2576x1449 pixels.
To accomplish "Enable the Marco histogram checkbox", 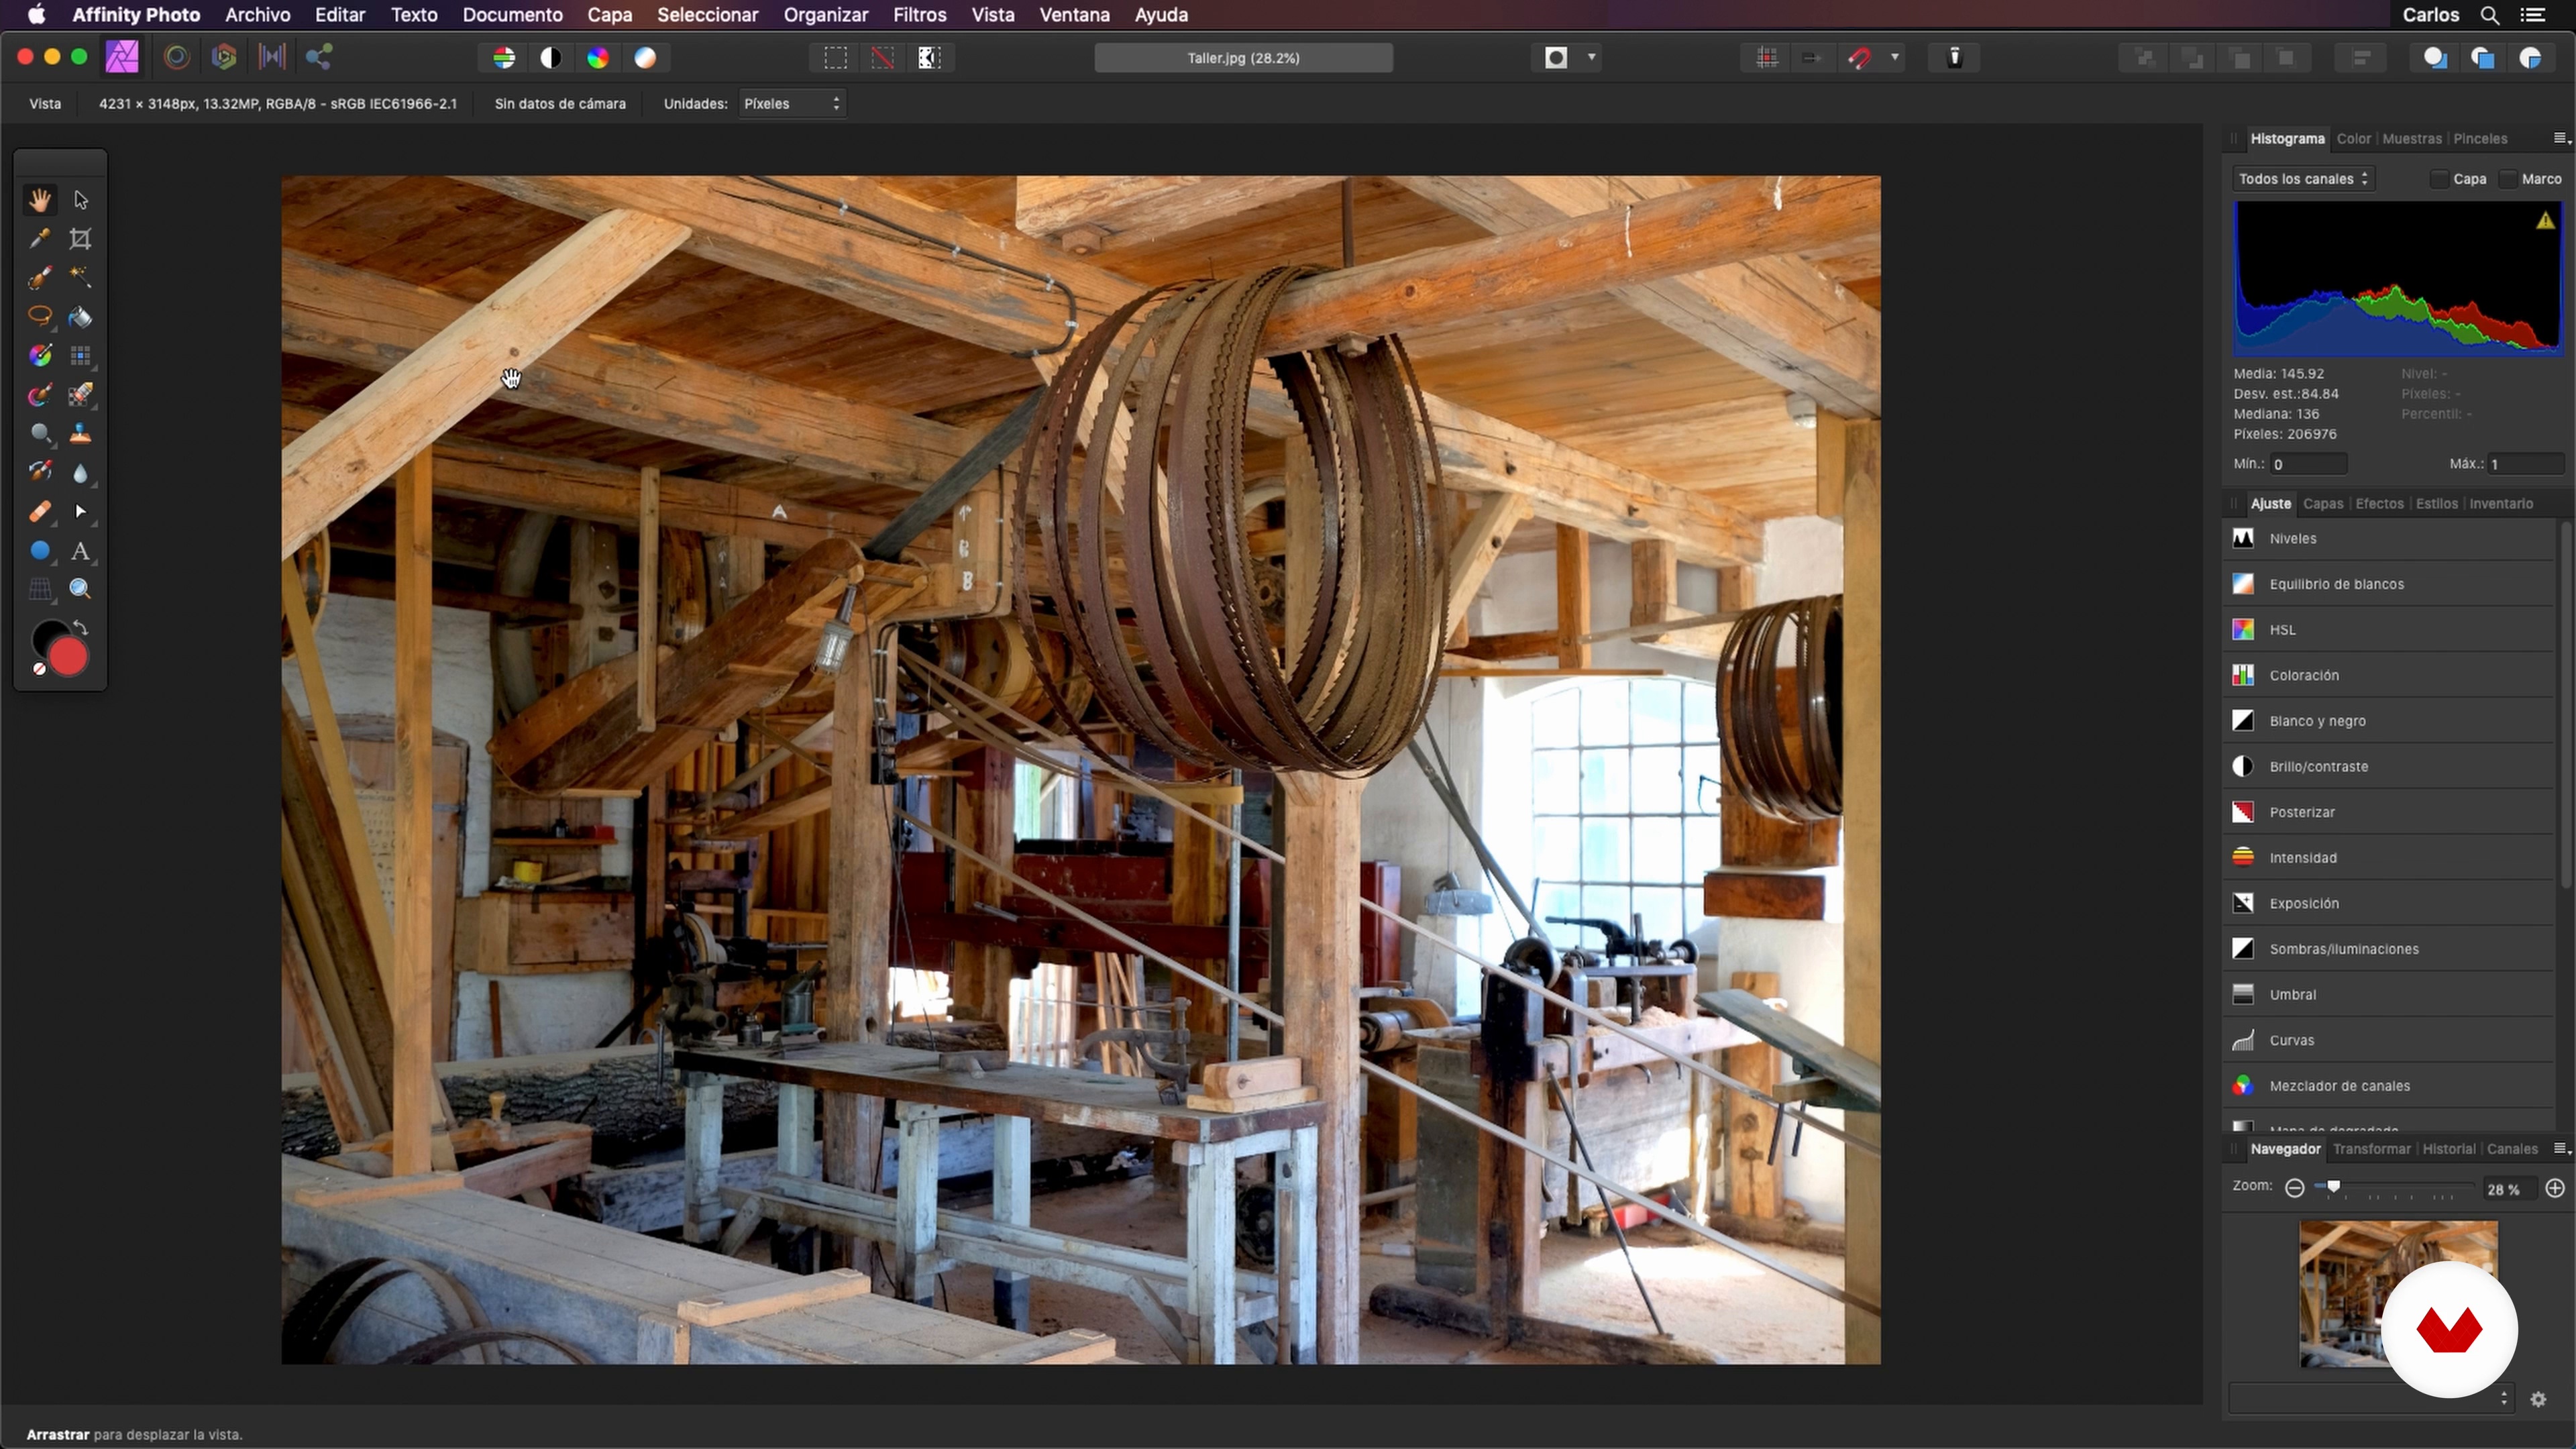I will click(2508, 179).
